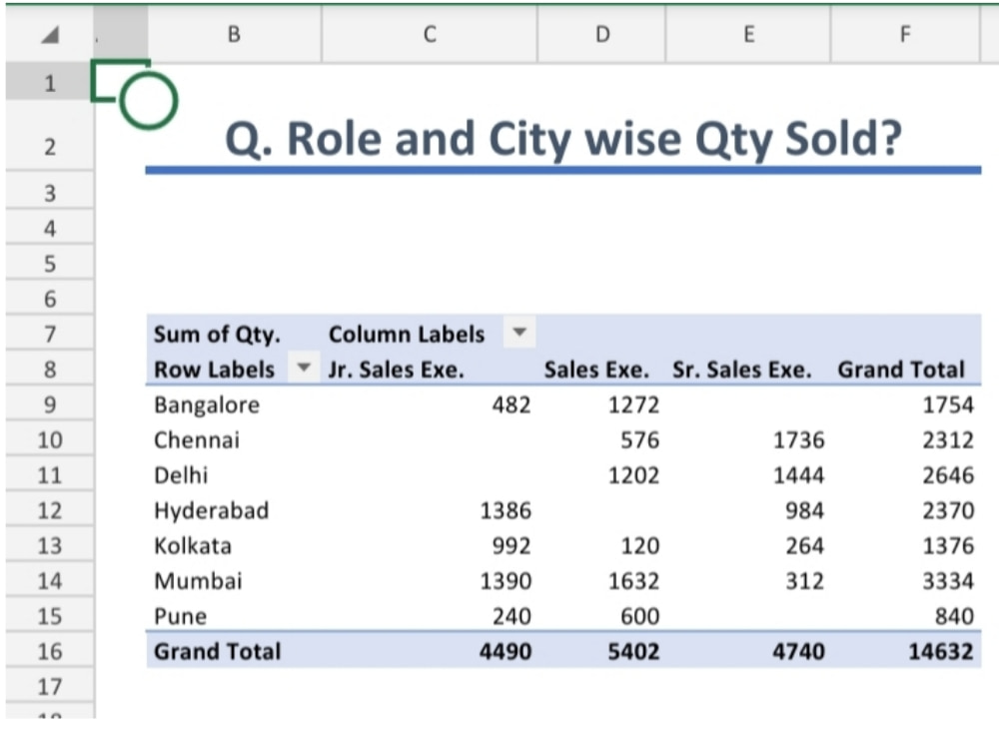The height and width of the screenshot is (749, 999).
Task: Click Mumbai Sr. Sales value 312
Action: pyautogui.click(x=804, y=581)
